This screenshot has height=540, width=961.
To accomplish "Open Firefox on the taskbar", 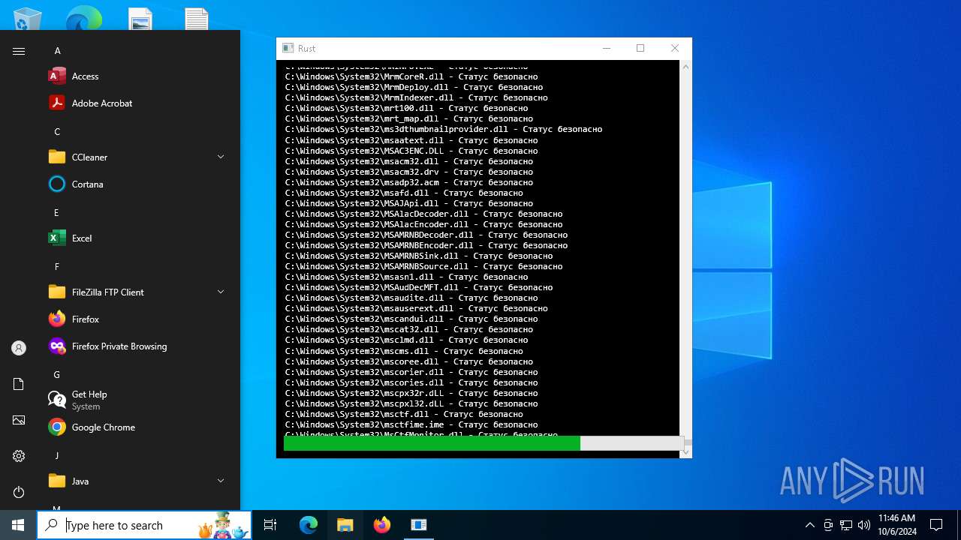I will click(x=381, y=525).
